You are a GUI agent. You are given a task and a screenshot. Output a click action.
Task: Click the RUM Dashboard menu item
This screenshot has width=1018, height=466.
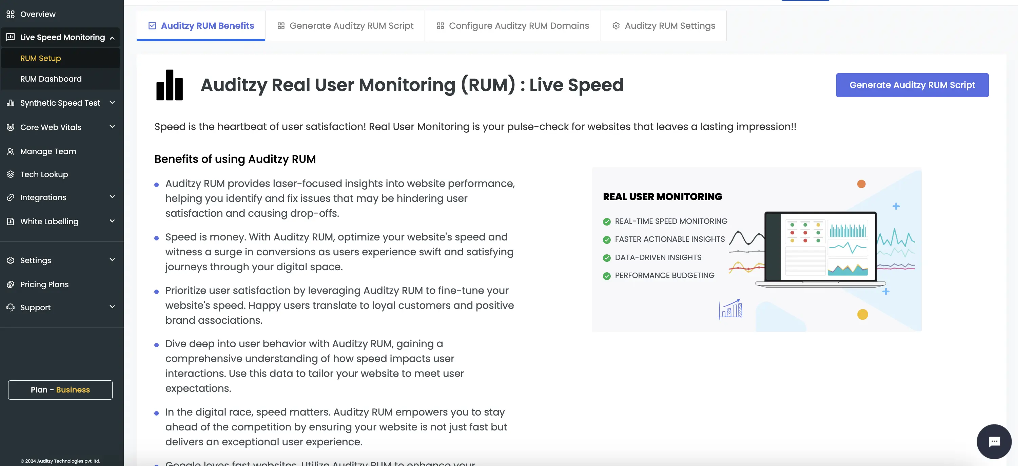pyautogui.click(x=51, y=79)
